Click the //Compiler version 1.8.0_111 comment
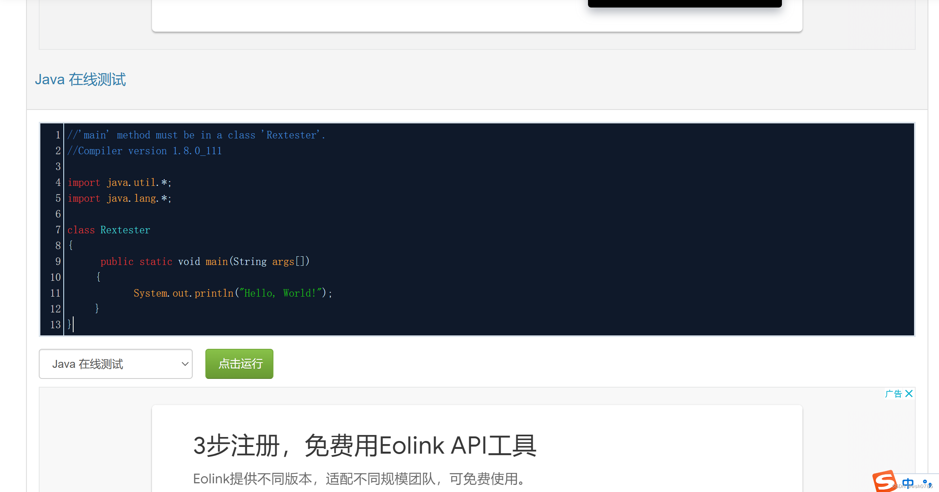Screen dimensions: 939x492 [x=144, y=151]
